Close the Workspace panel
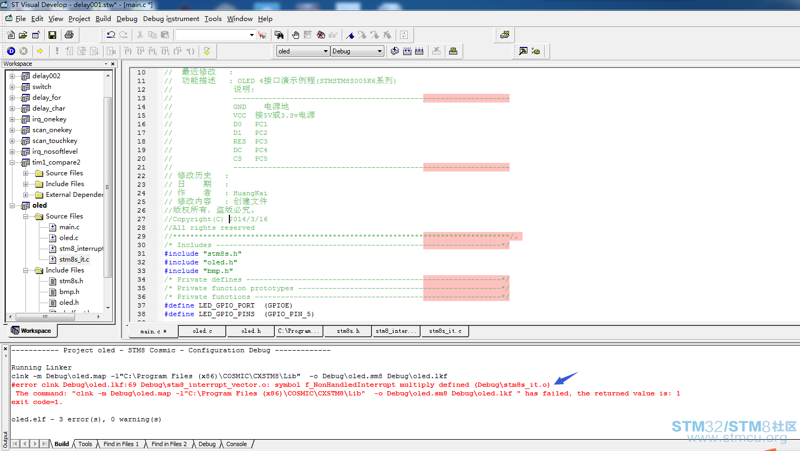 pyautogui.click(x=113, y=64)
